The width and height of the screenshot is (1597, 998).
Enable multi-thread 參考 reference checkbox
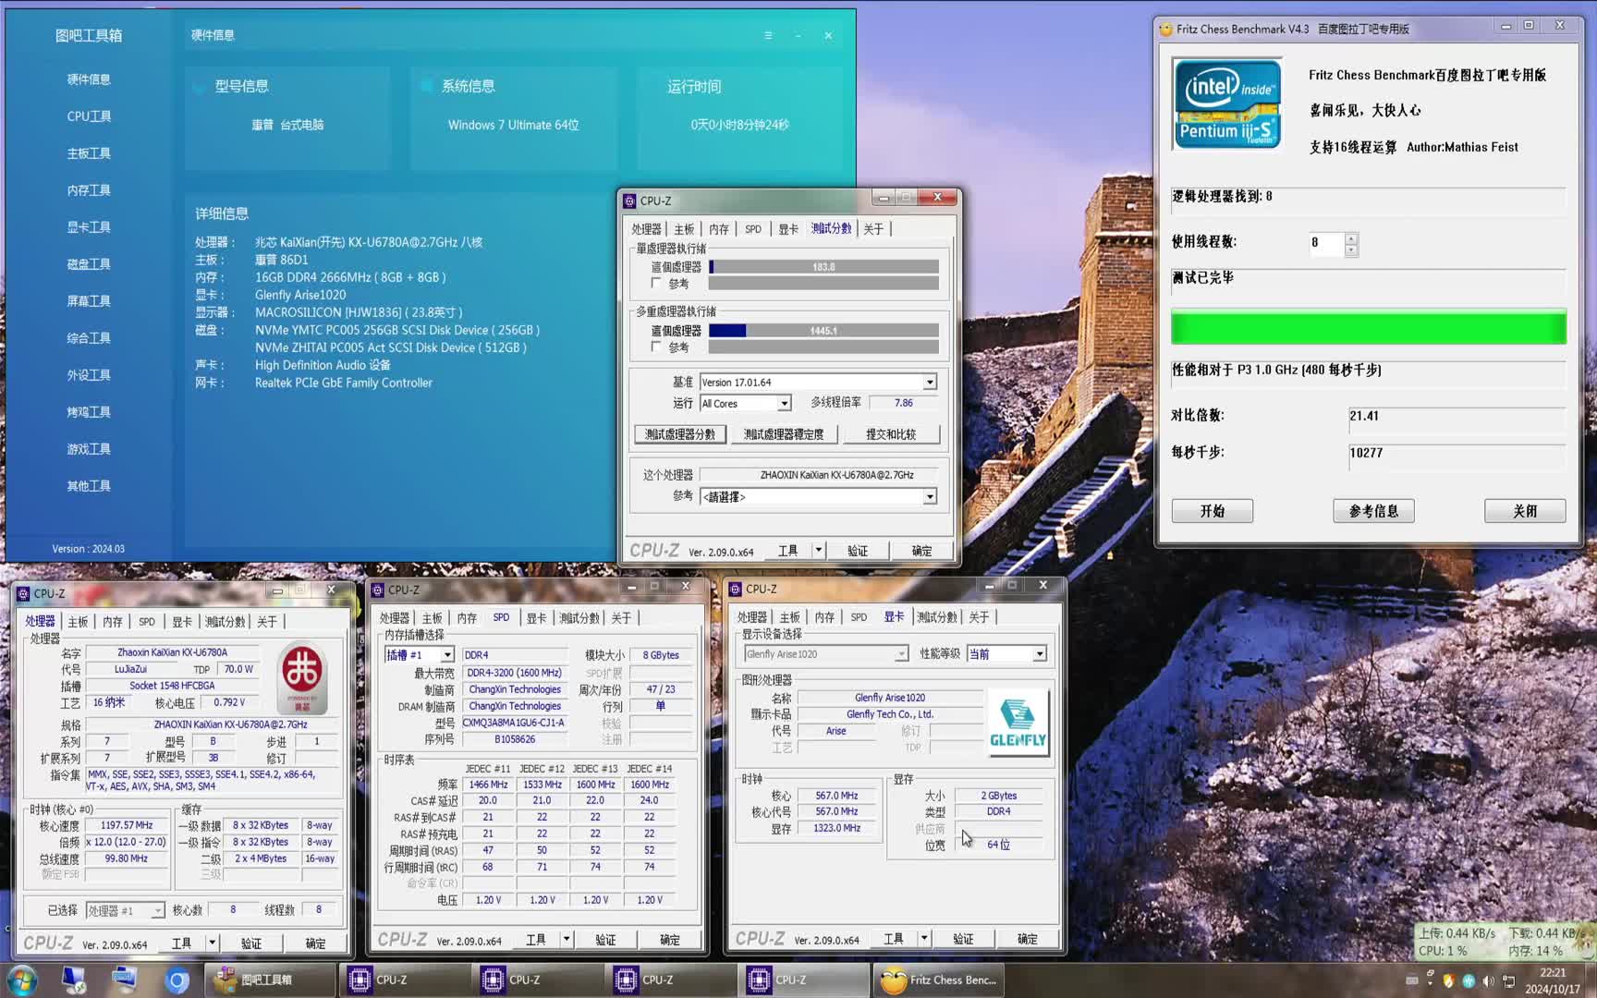click(656, 347)
